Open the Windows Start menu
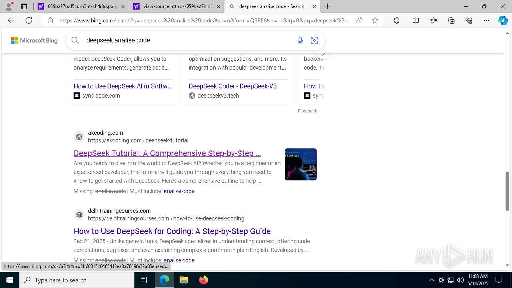This screenshot has width=512, height=288. pyautogui.click(x=10, y=280)
